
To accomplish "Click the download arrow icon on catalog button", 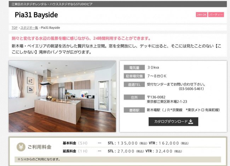I will 191,121.
